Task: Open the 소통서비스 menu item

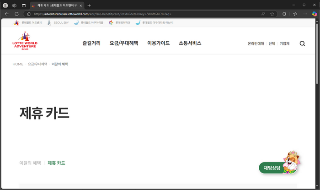Action: 190,43
